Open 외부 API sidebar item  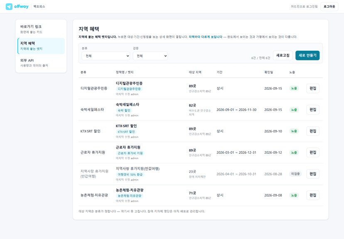tap(41, 63)
